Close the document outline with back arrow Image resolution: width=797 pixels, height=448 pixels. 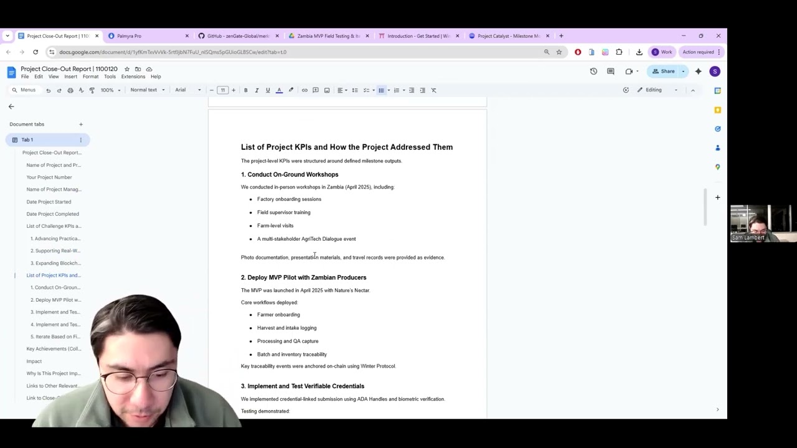11,107
